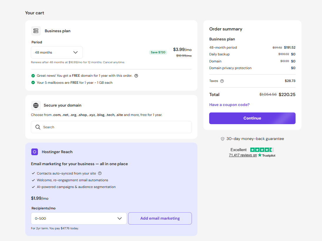Open the 71,417 reviews on Trustpilot link
Viewport: 322px width, 241px height.
coord(252,155)
